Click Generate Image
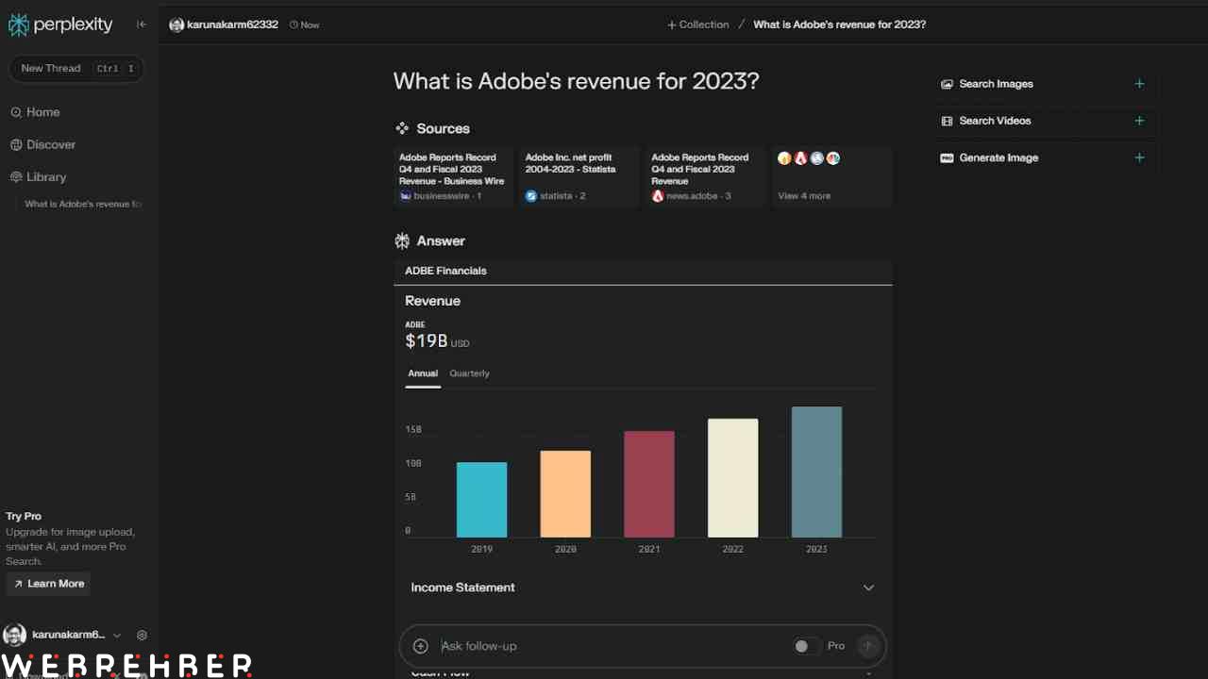The image size is (1208, 679). (998, 157)
